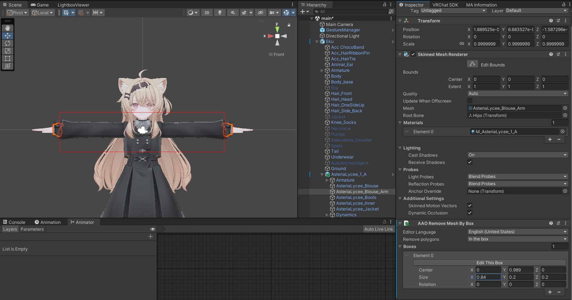572x300 pixels.
Task: Open the VRChat SDK tab
Action: pos(445,5)
